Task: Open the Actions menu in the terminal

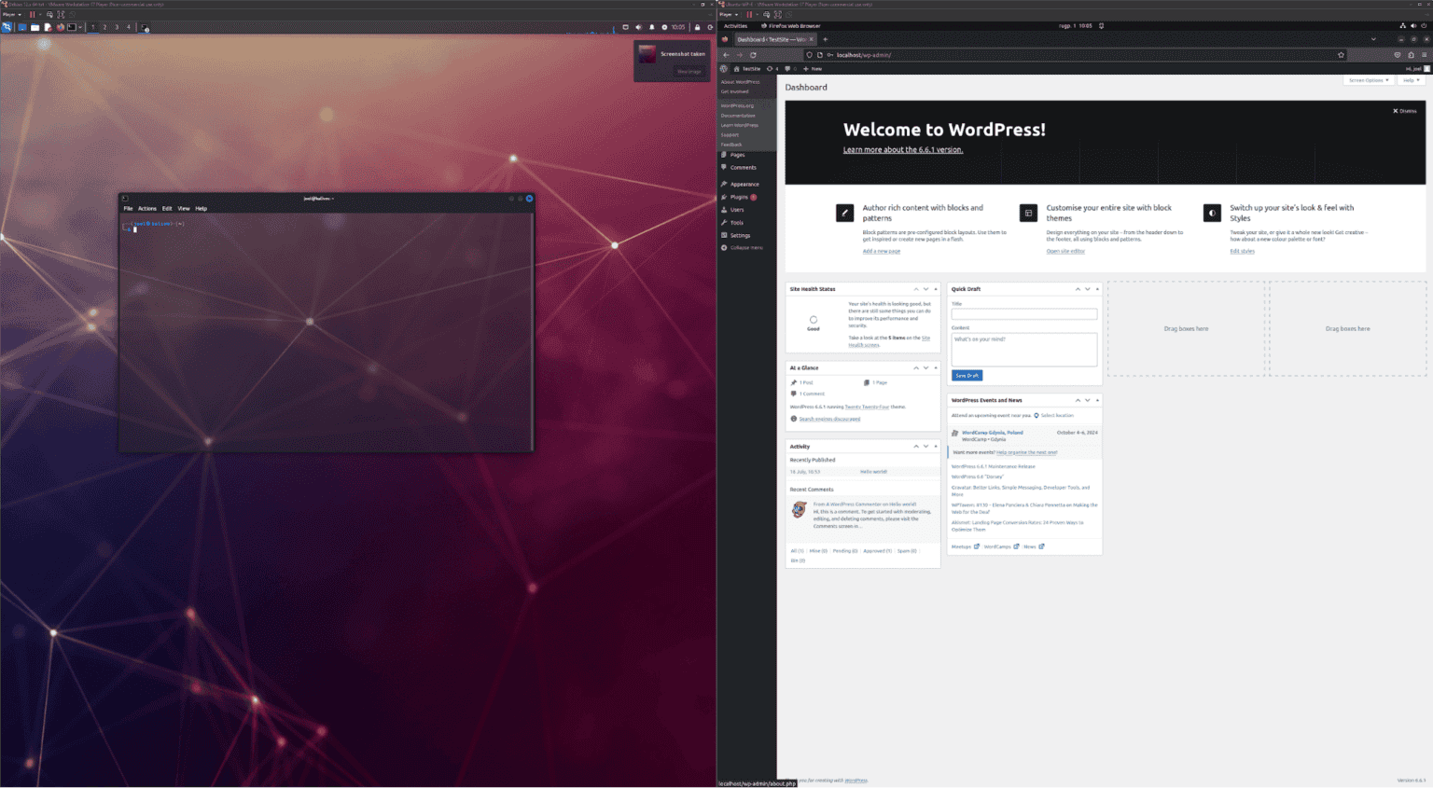Action: coord(147,209)
